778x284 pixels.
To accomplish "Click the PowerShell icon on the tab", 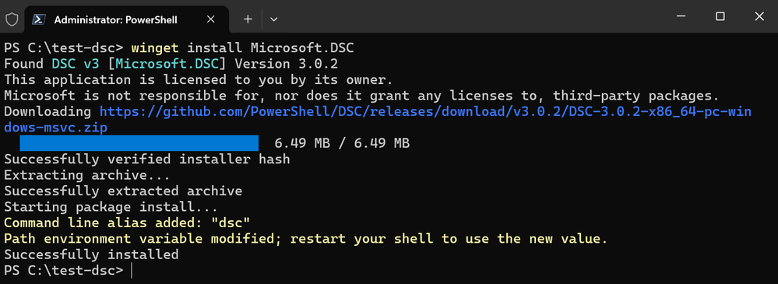I will point(37,19).
